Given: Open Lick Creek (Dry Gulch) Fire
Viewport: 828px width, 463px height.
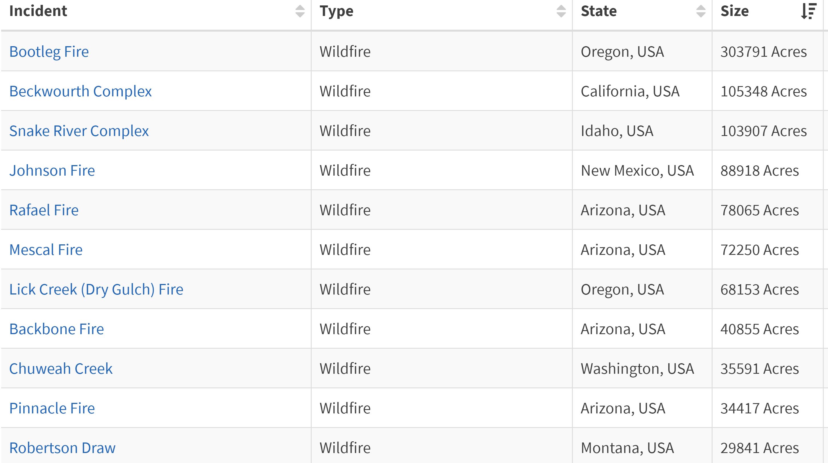Looking at the screenshot, I should coord(96,289).
